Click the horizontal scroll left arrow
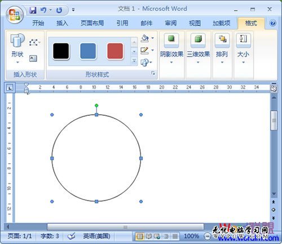282x244 pixels. [x=8, y=227]
